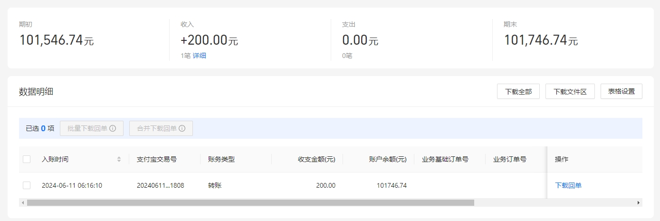The height and width of the screenshot is (221, 660).
Task: Click the 操作 column header
Action: [562, 159]
